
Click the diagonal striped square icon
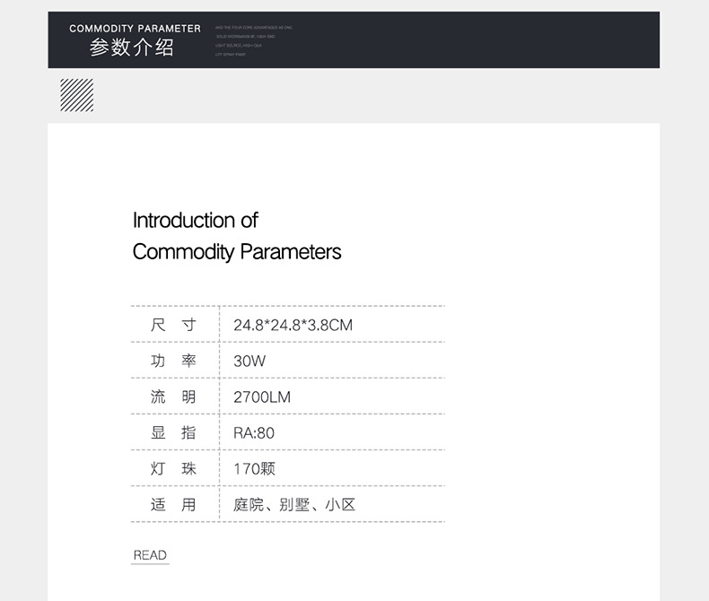click(76, 95)
